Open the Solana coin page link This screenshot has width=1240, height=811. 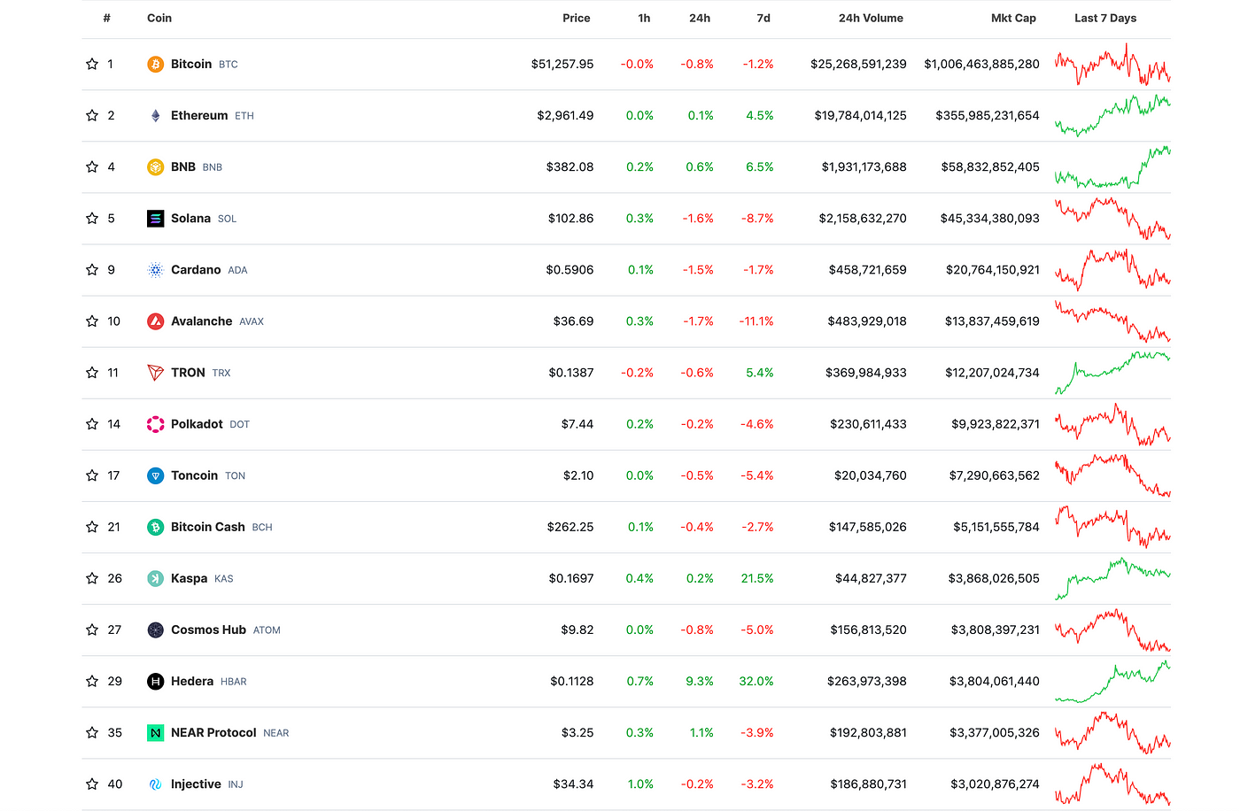(x=190, y=218)
